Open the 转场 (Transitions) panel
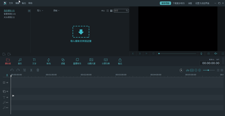 click(48, 61)
